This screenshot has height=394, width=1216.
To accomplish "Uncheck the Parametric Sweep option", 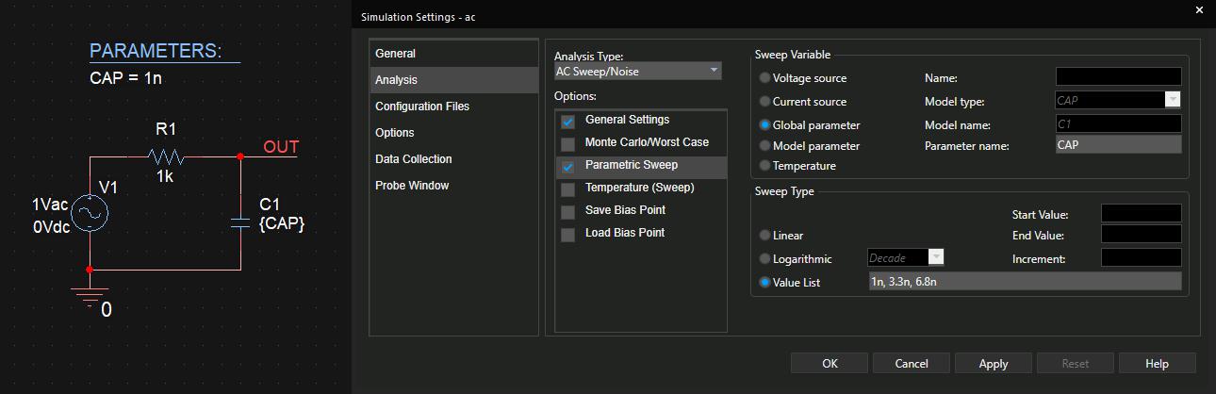I will pos(567,167).
